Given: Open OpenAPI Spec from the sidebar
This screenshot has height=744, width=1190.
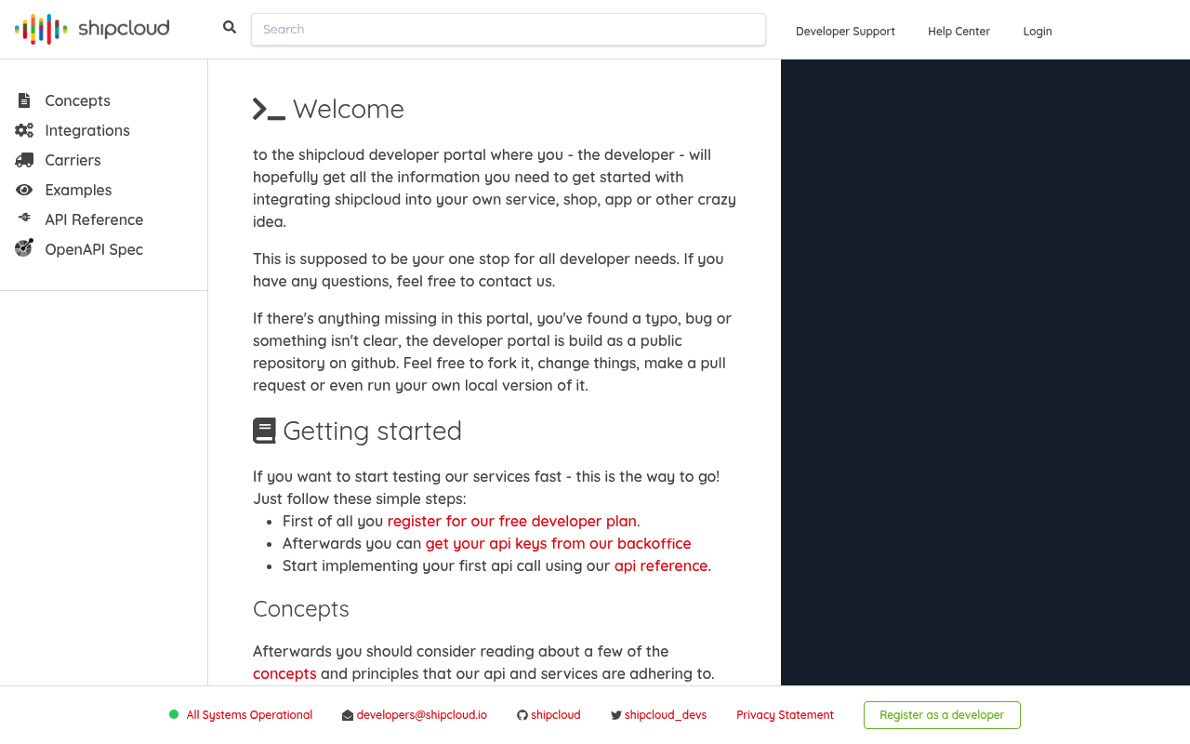Looking at the screenshot, I should pos(94,249).
